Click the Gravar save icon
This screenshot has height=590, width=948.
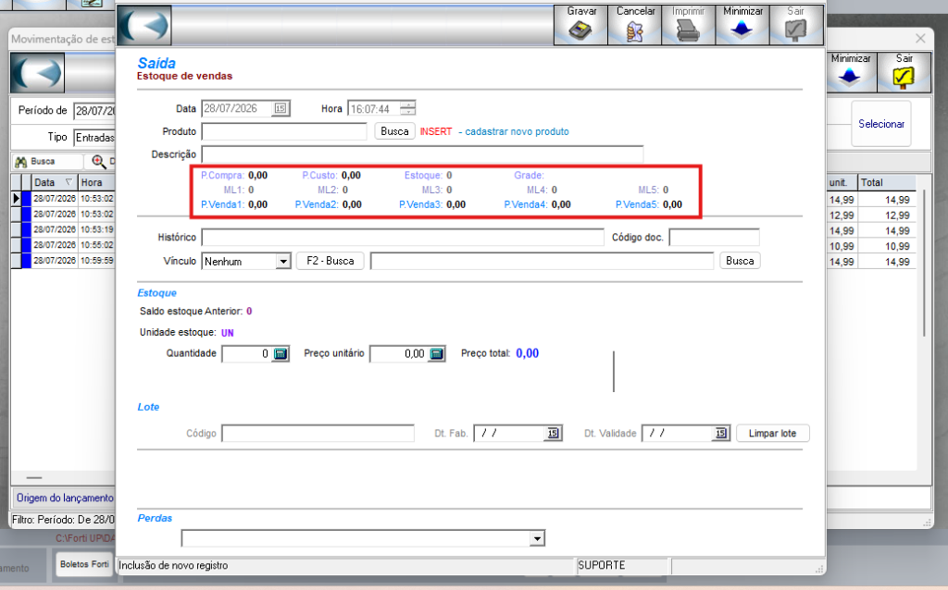point(580,30)
